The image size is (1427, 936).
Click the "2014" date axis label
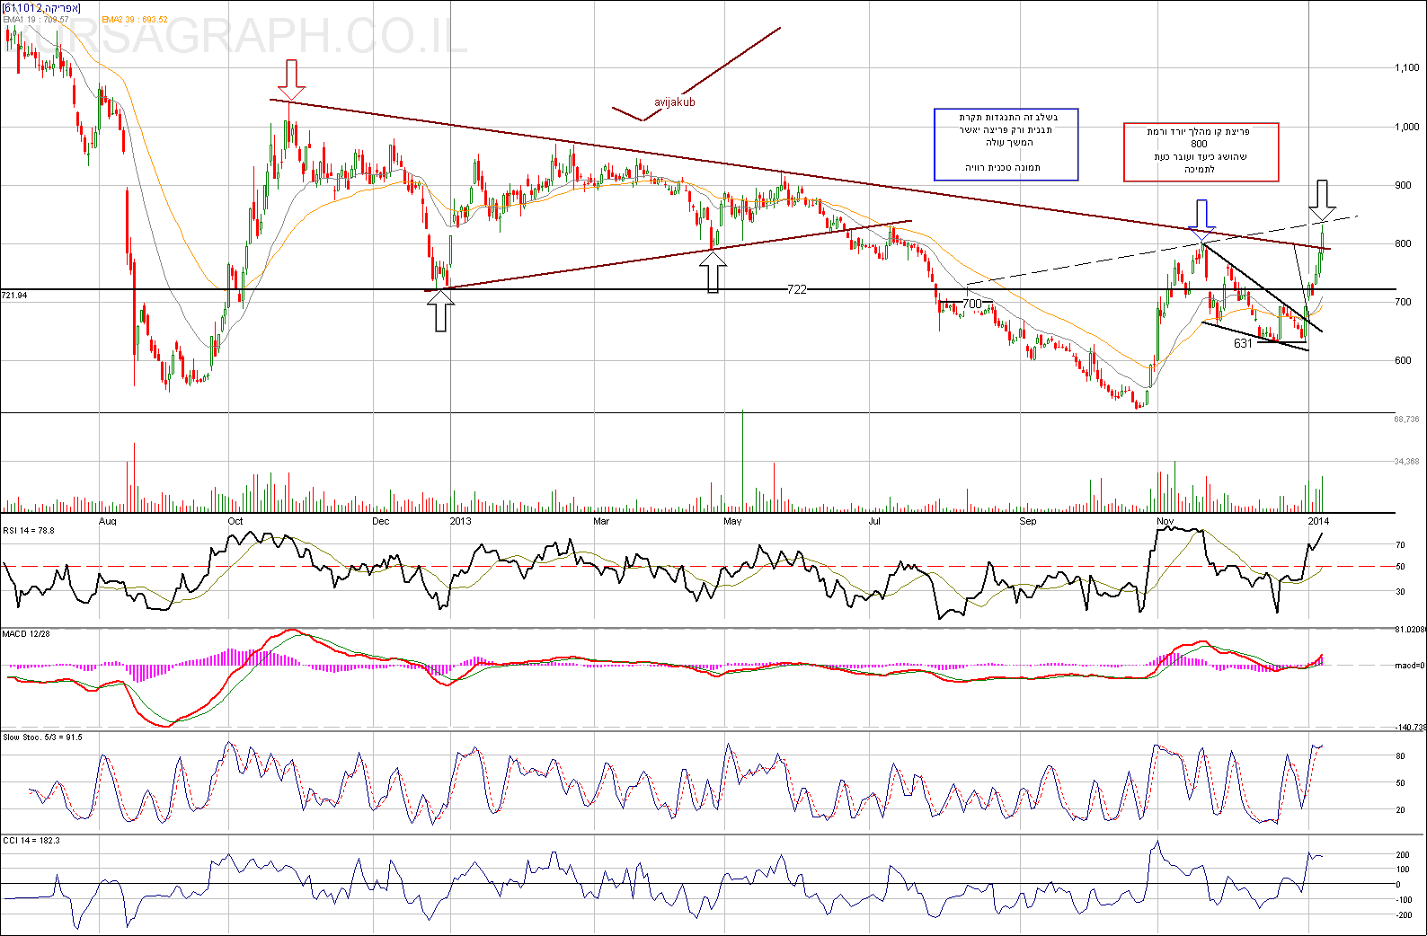point(1318,521)
